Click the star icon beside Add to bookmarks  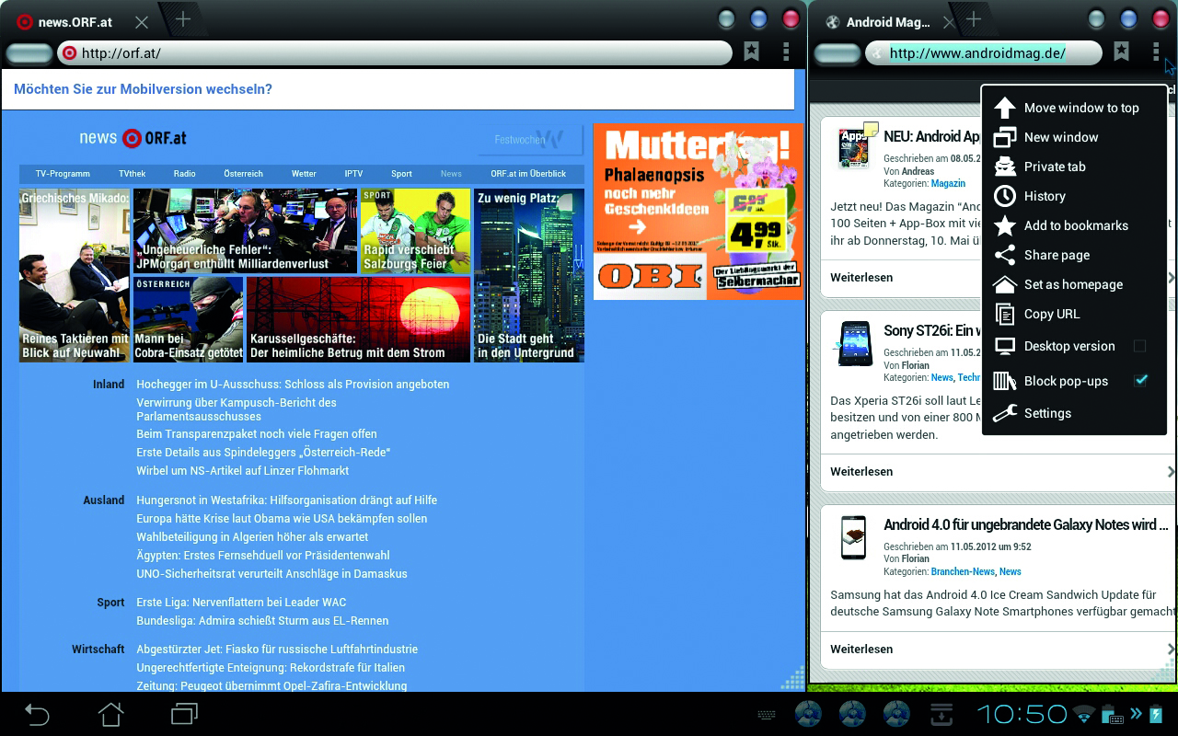coord(1004,225)
